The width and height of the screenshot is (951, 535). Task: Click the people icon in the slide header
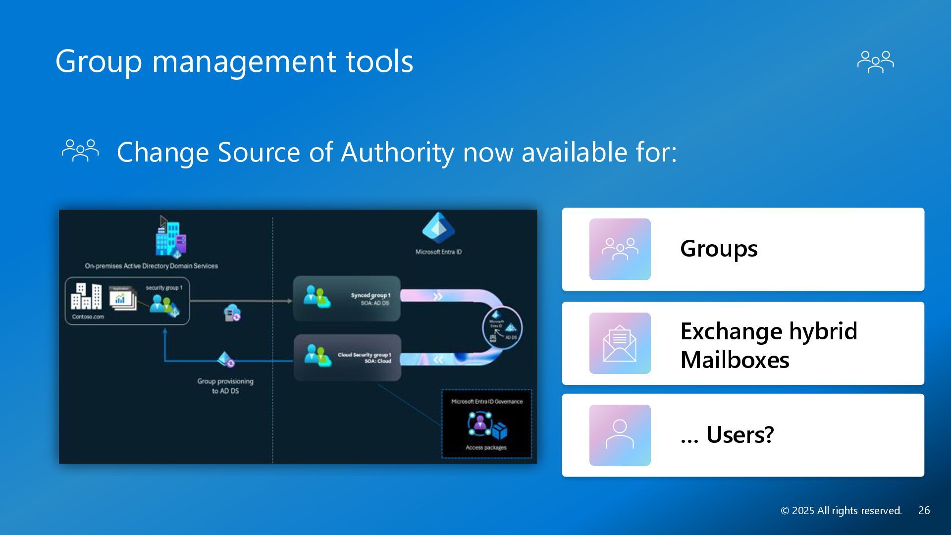click(875, 62)
